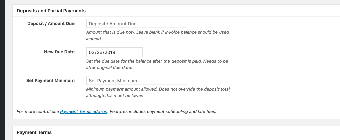The height and width of the screenshot is (140, 340).
Task: Click the bold "Set Payment Minimum" label
Action: click(50, 81)
